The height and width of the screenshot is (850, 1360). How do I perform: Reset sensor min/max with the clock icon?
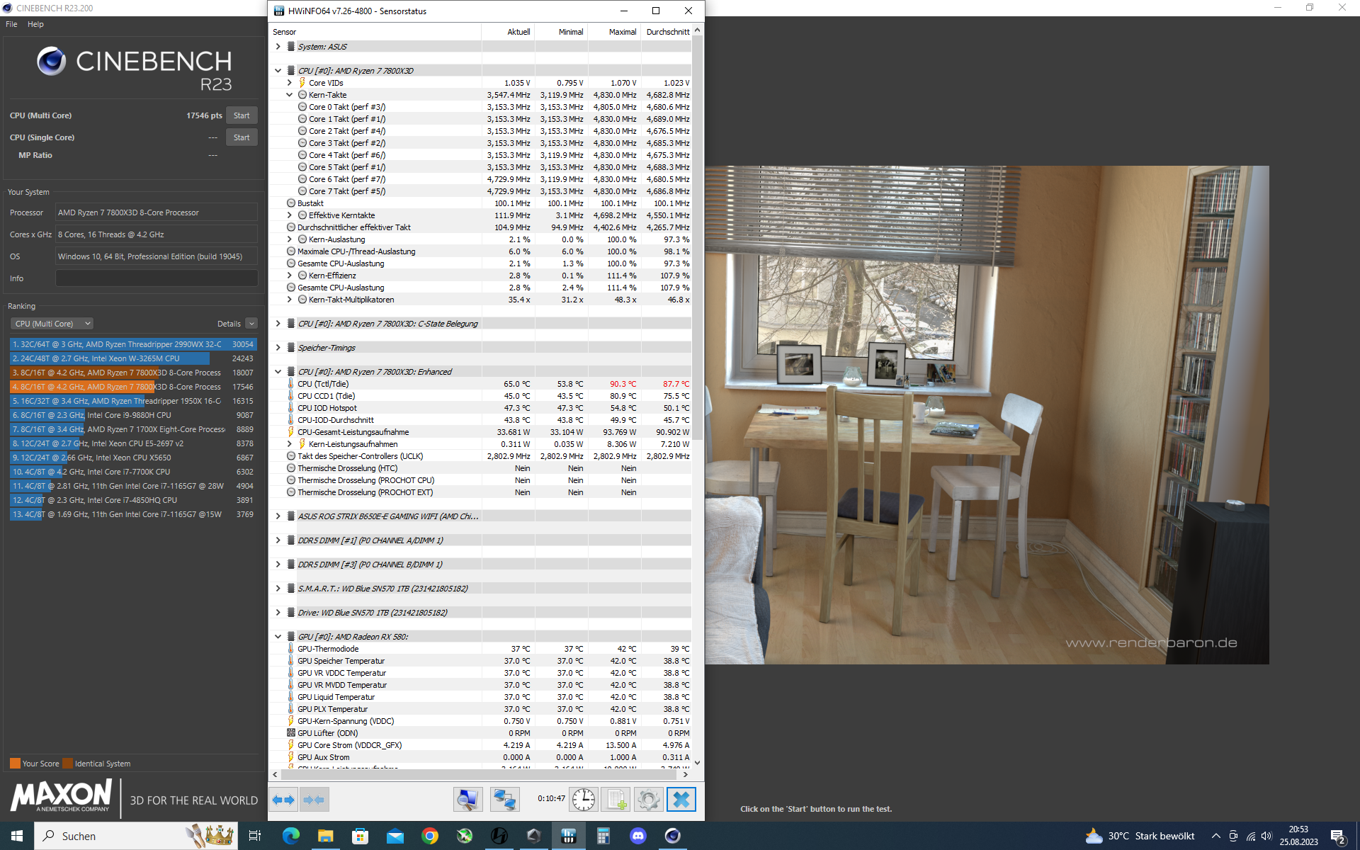click(584, 800)
